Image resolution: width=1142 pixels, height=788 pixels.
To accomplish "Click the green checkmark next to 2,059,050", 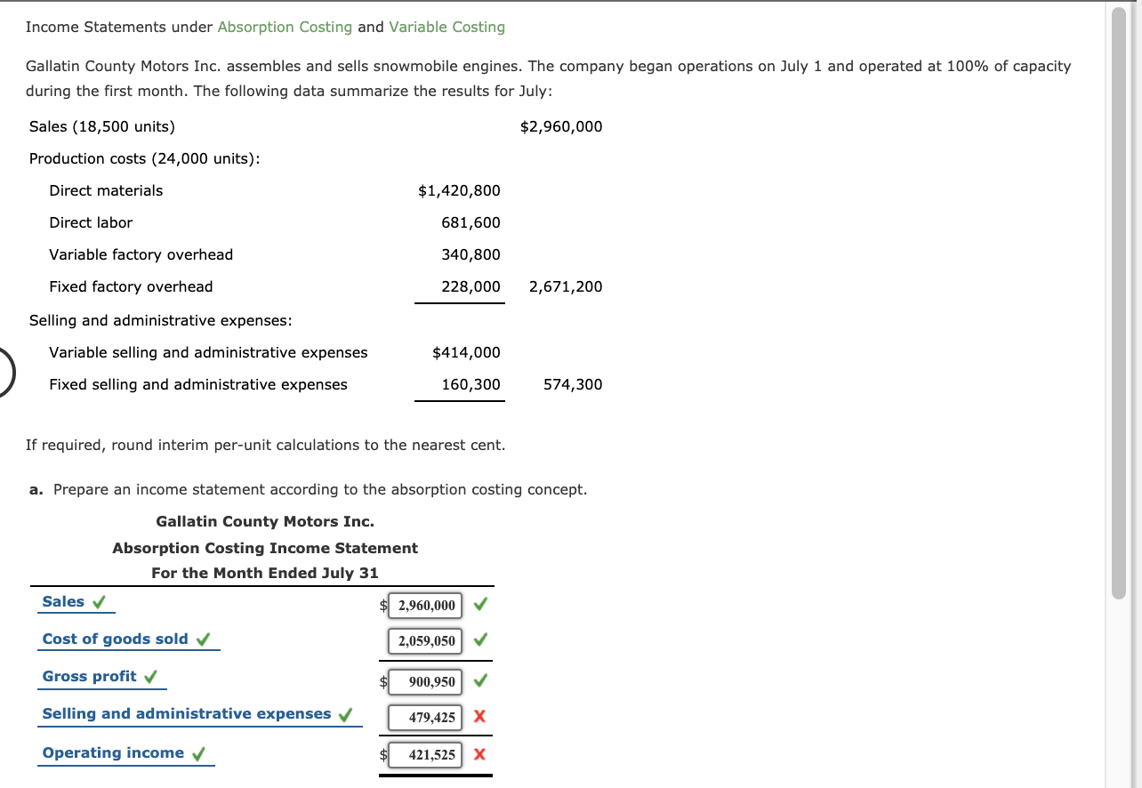I will tap(479, 640).
